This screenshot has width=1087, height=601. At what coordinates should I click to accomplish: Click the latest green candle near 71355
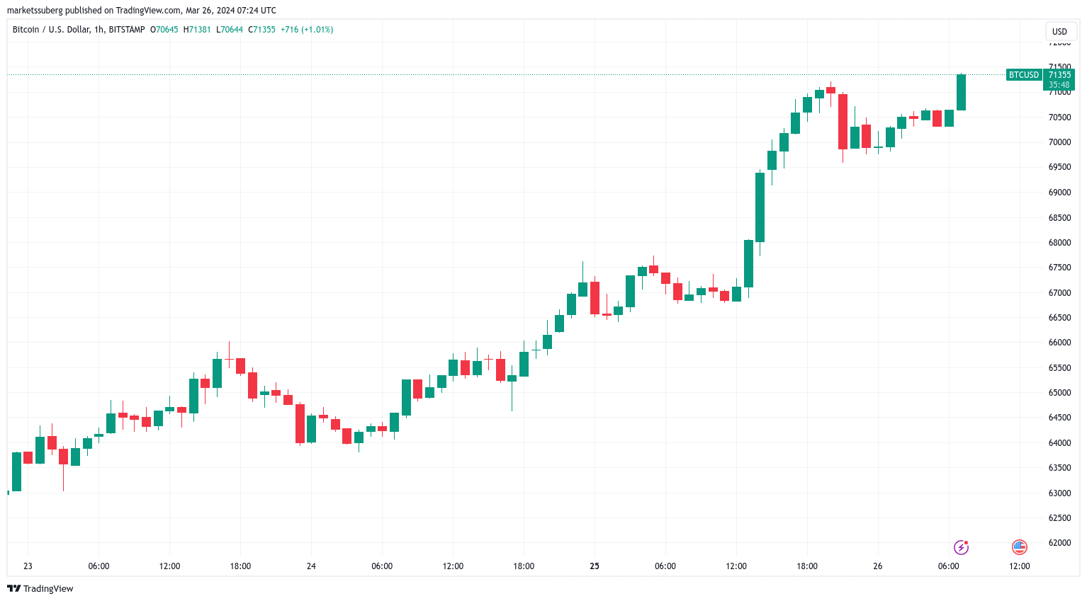(961, 92)
